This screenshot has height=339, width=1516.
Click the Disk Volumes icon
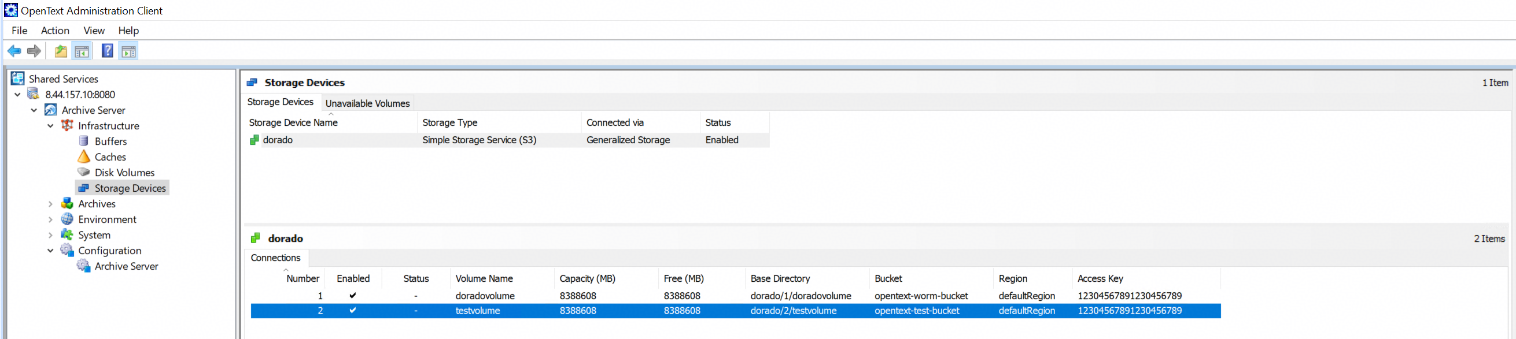click(83, 172)
